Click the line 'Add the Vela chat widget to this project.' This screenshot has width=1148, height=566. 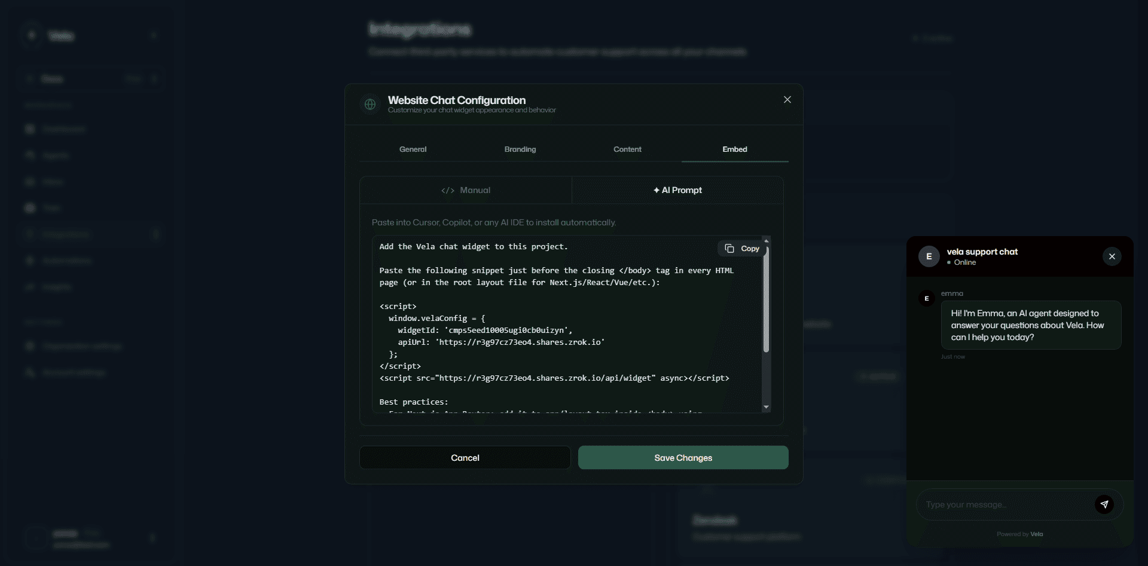474,247
